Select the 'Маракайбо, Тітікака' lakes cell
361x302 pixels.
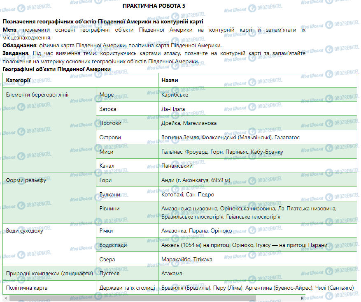[x=187, y=260]
